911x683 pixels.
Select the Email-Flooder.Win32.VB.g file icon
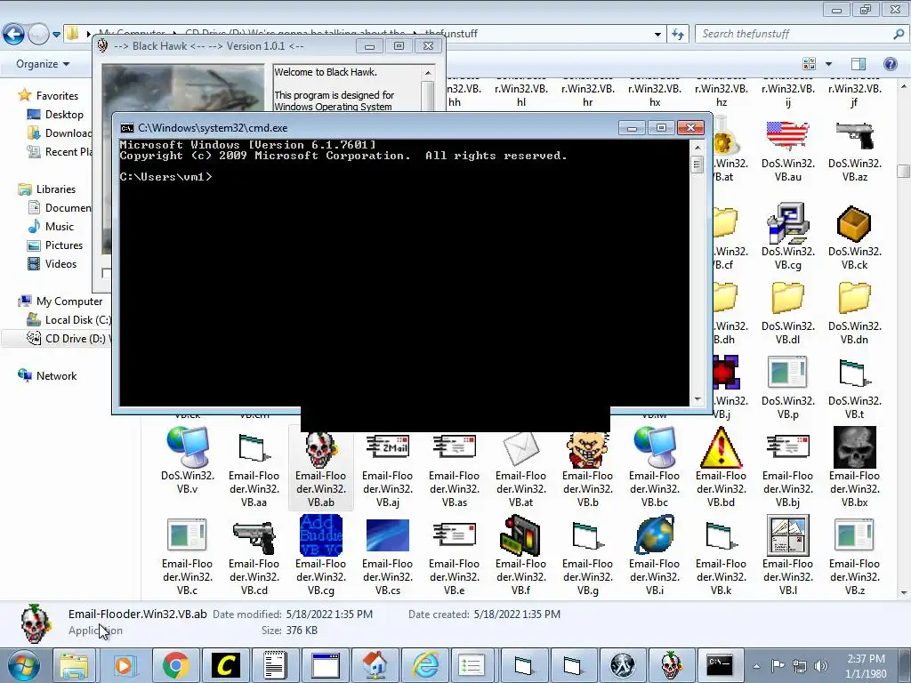(587, 535)
